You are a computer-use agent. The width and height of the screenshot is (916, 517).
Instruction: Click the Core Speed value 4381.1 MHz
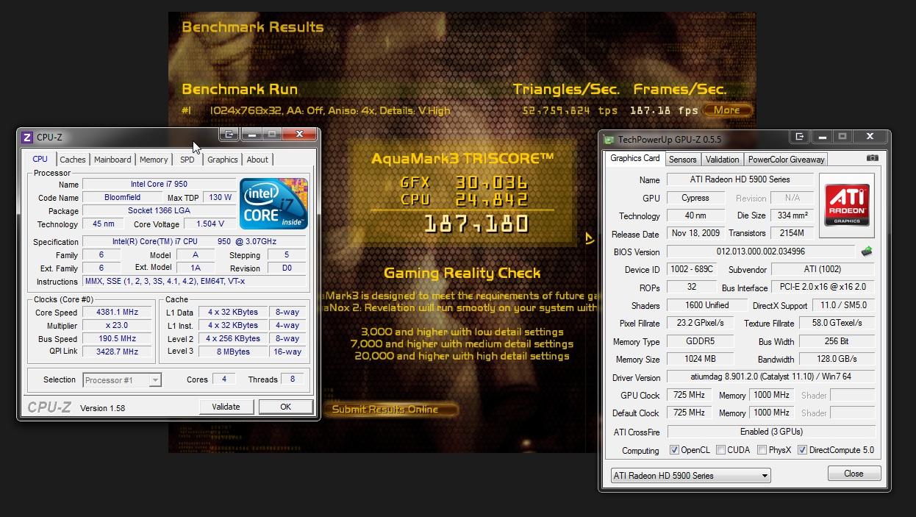click(x=117, y=313)
